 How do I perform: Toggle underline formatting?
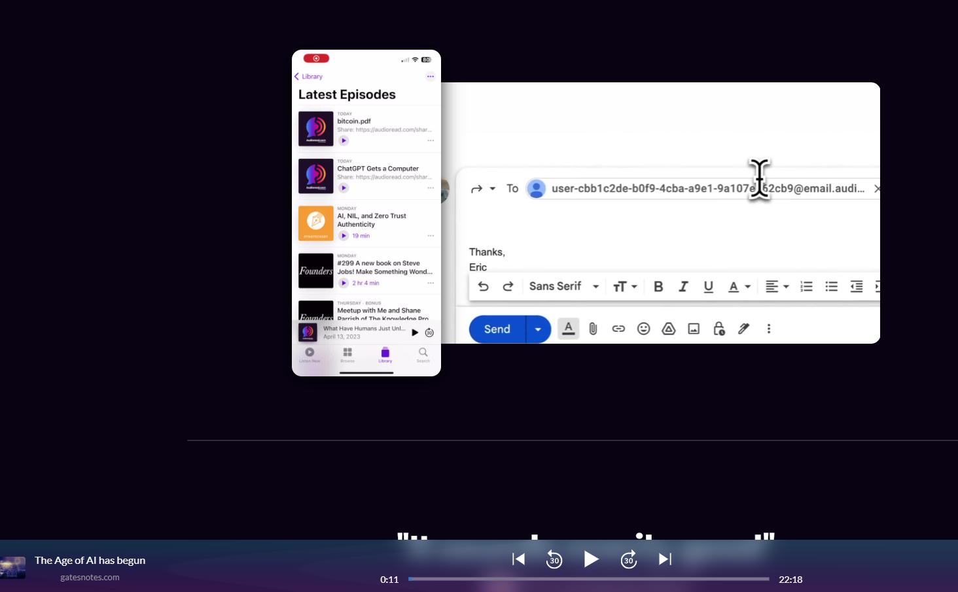pyautogui.click(x=708, y=286)
